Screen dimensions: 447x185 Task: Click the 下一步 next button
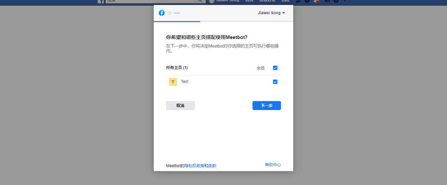click(x=267, y=105)
